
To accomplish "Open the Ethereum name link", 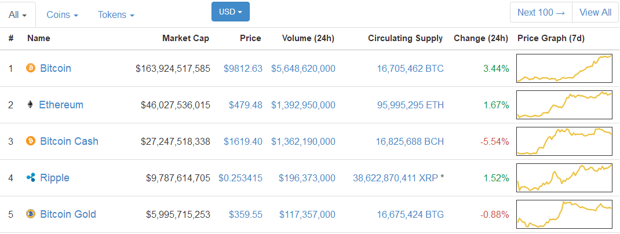I will tap(61, 105).
